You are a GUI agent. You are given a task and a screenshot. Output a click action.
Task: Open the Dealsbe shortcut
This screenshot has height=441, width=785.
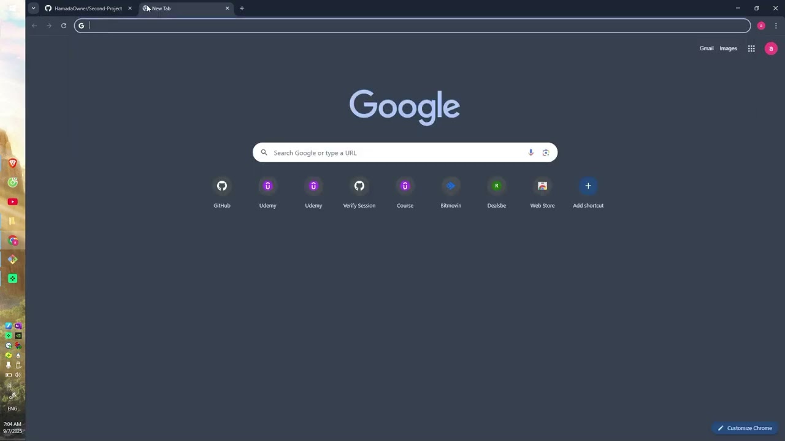click(x=497, y=192)
